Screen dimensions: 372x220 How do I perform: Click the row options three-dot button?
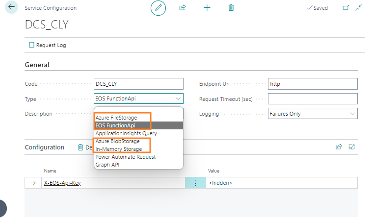pyautogui.click(x=195, y=183)
